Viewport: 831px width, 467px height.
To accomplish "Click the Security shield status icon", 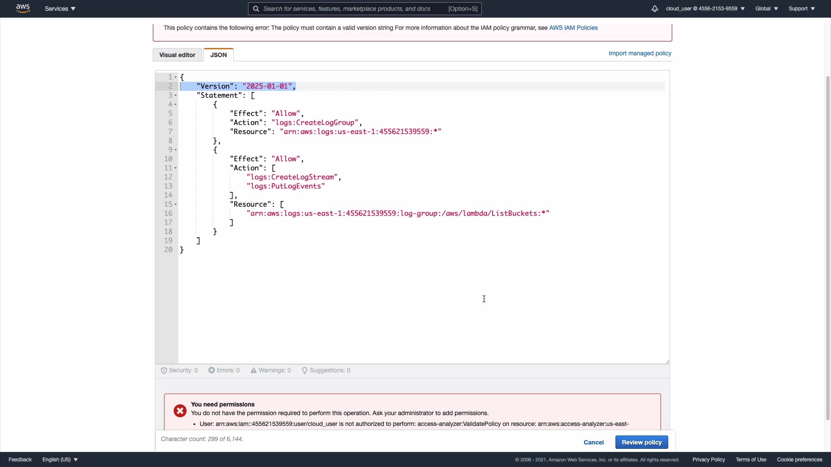I will click(164, 371).
